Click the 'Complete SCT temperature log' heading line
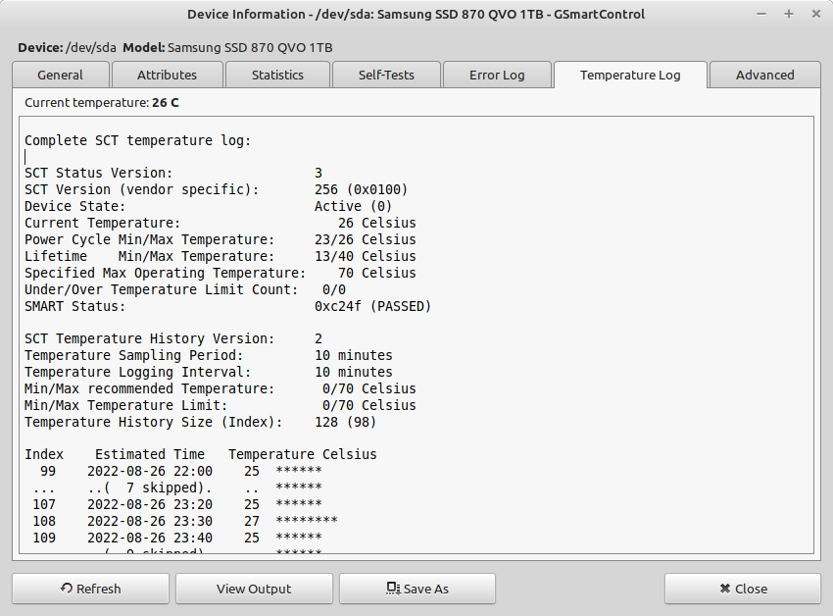Screen dimensions: 833x616 [137, 140]
